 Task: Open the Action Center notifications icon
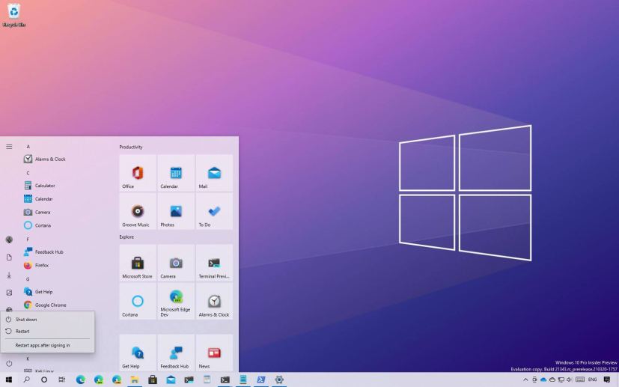pyautogui.click(x=607, y=380)
